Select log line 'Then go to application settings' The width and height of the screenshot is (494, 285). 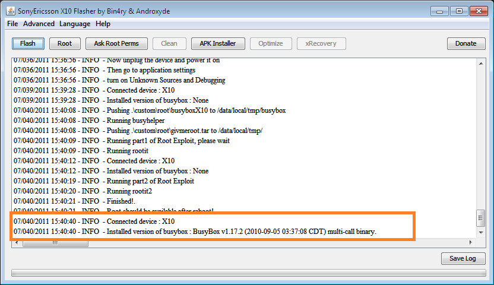(104, 70)
